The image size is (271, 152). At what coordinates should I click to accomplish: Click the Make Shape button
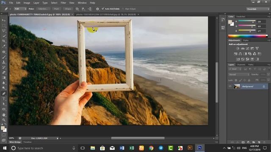pos(68,9)
